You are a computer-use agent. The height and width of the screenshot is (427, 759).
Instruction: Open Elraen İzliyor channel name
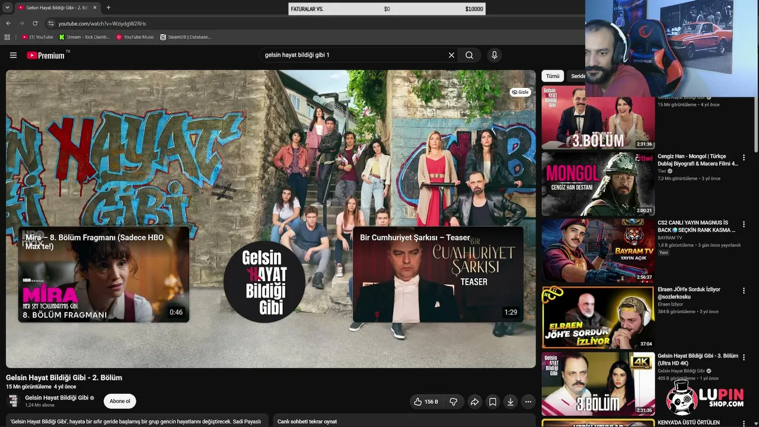pos(670,304)
